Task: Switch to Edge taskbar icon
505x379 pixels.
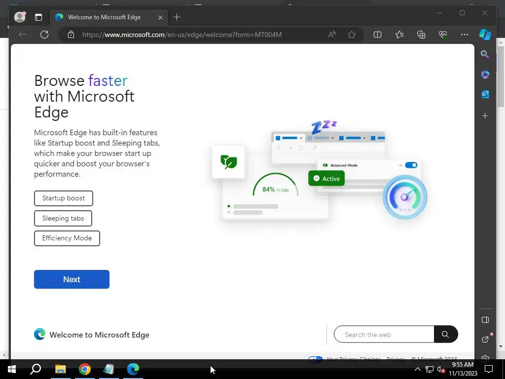Action: click(133, 369)
